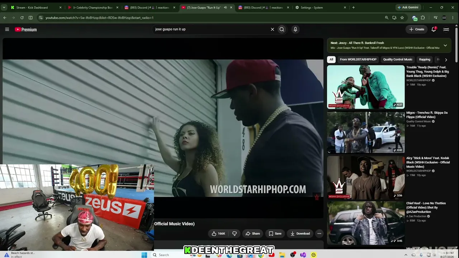Dislike the Jose Guapo video

(x=235, y=234)
